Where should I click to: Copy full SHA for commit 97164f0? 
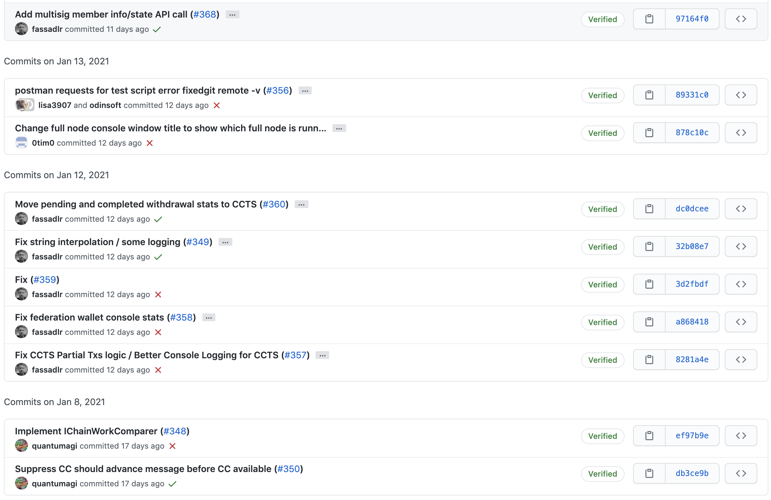click(649, 19)
